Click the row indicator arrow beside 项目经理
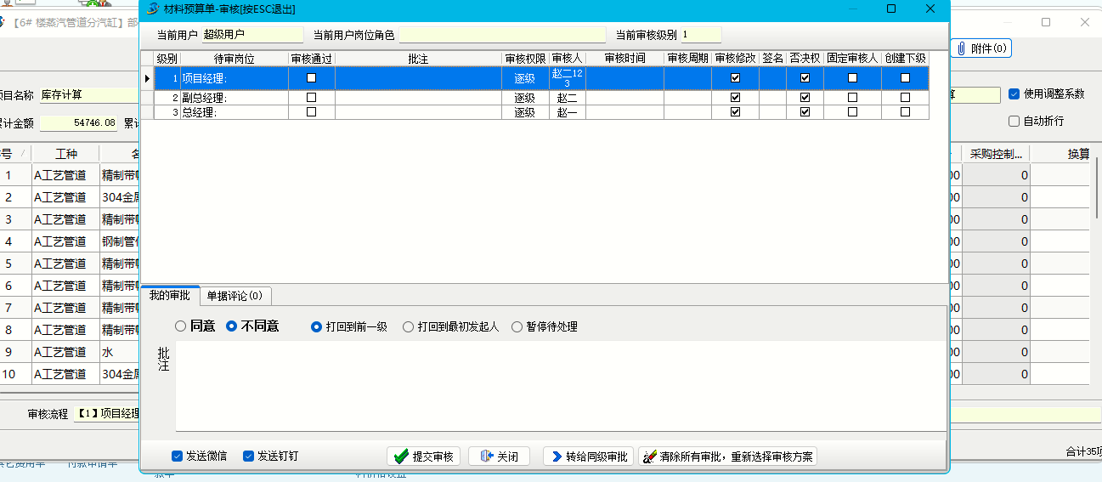The height and width of the screenshot is (482, 1102). pyautogui.click(x=147, y=78)
